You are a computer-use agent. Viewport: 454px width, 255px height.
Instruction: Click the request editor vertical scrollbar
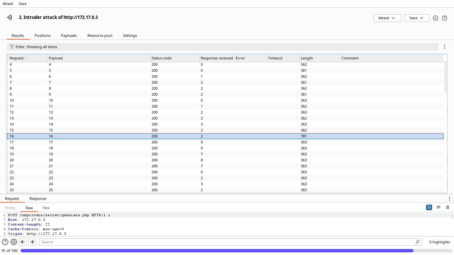(452, 216)
